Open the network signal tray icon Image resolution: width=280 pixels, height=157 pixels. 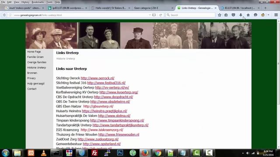pyautogui.click(x=253, y=153)
